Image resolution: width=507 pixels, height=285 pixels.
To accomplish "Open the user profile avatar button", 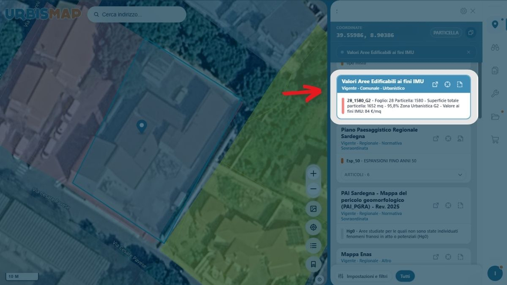I will click(495, 274).
